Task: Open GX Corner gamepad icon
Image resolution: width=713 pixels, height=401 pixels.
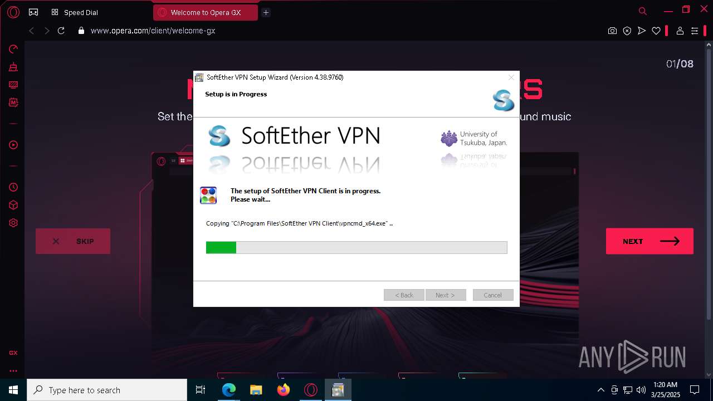Action: (33, 12)
